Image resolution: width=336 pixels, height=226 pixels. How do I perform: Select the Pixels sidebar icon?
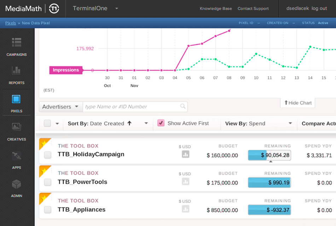(16, 99)
